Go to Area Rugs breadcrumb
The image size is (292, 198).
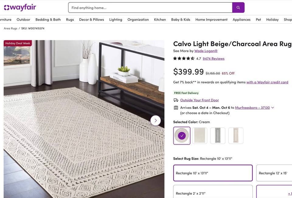[x=10, y=28]
